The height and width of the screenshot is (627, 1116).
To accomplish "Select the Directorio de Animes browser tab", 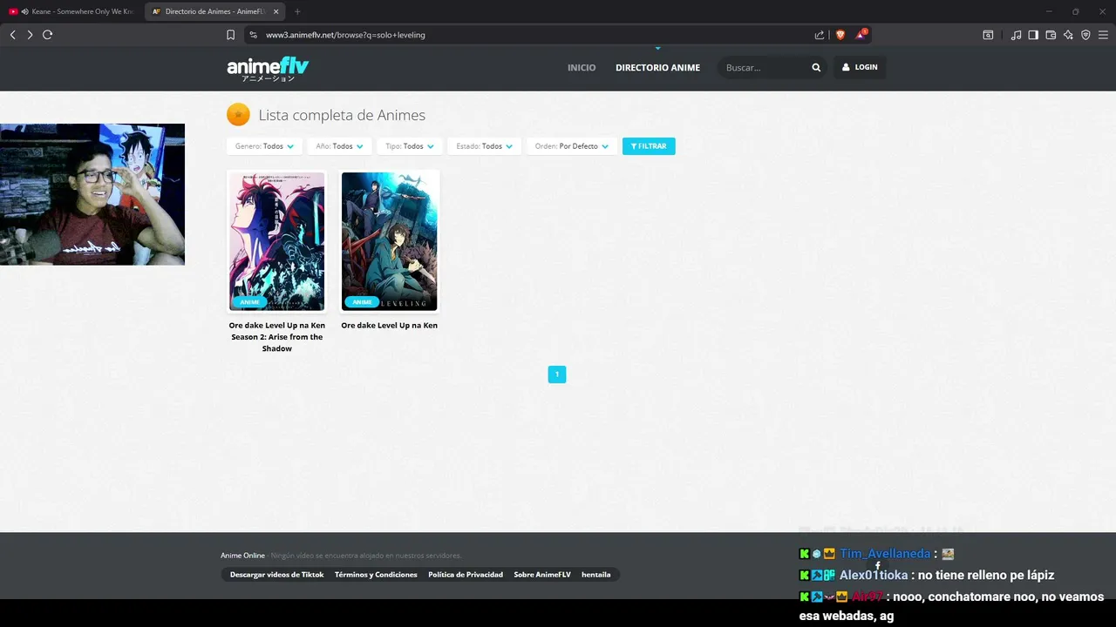I will [x=215, y=11].
